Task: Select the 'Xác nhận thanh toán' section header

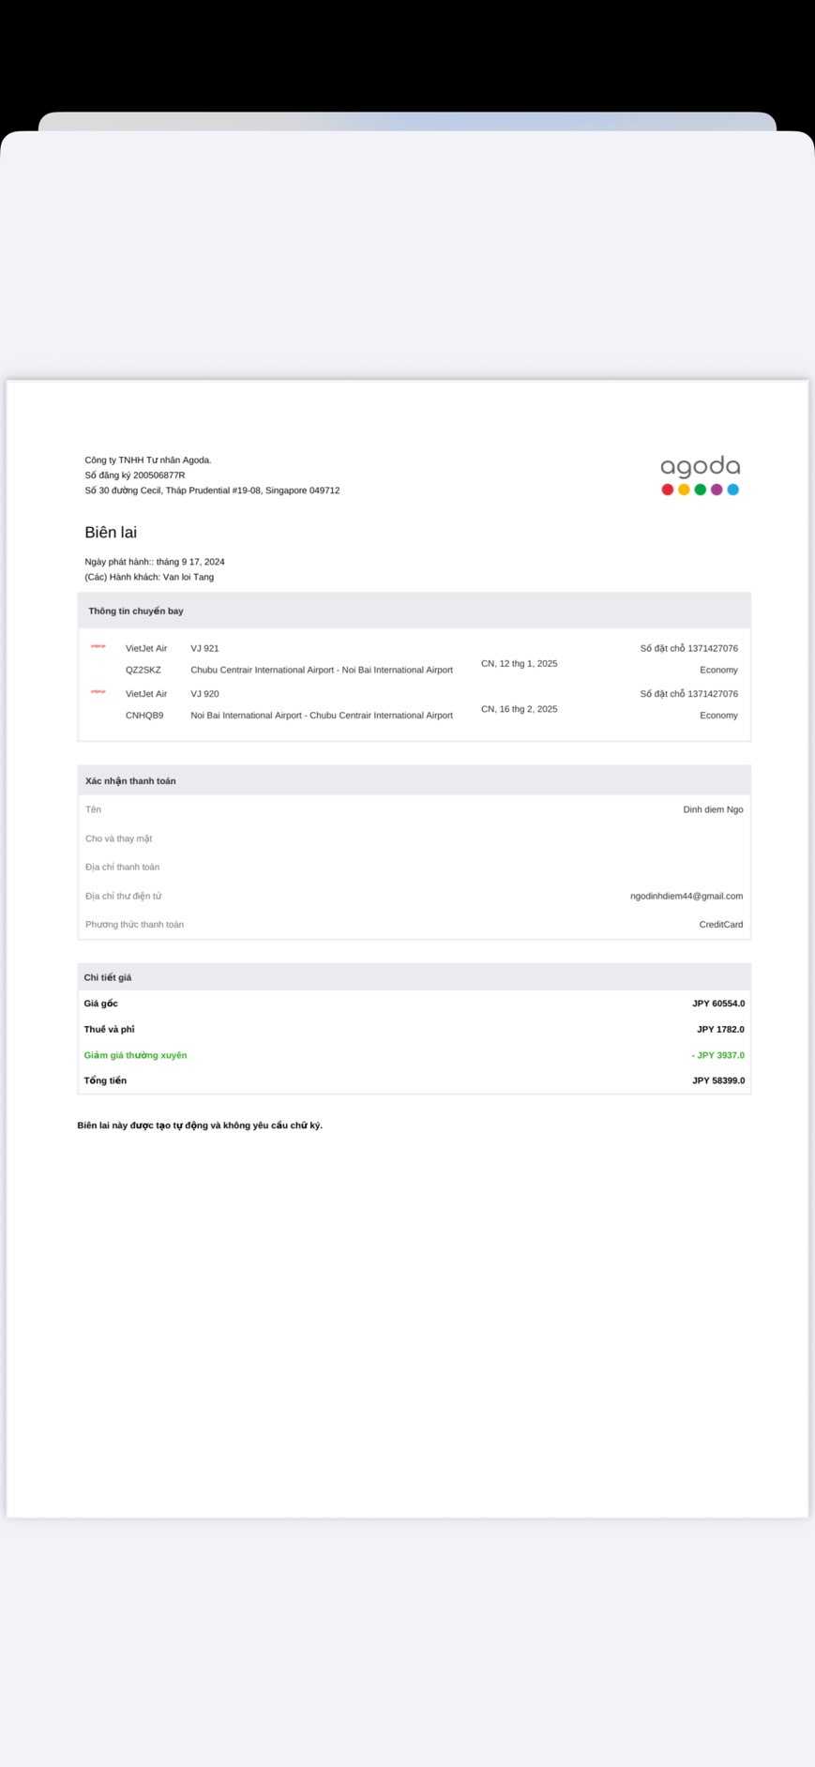Action: click(130, 780)
